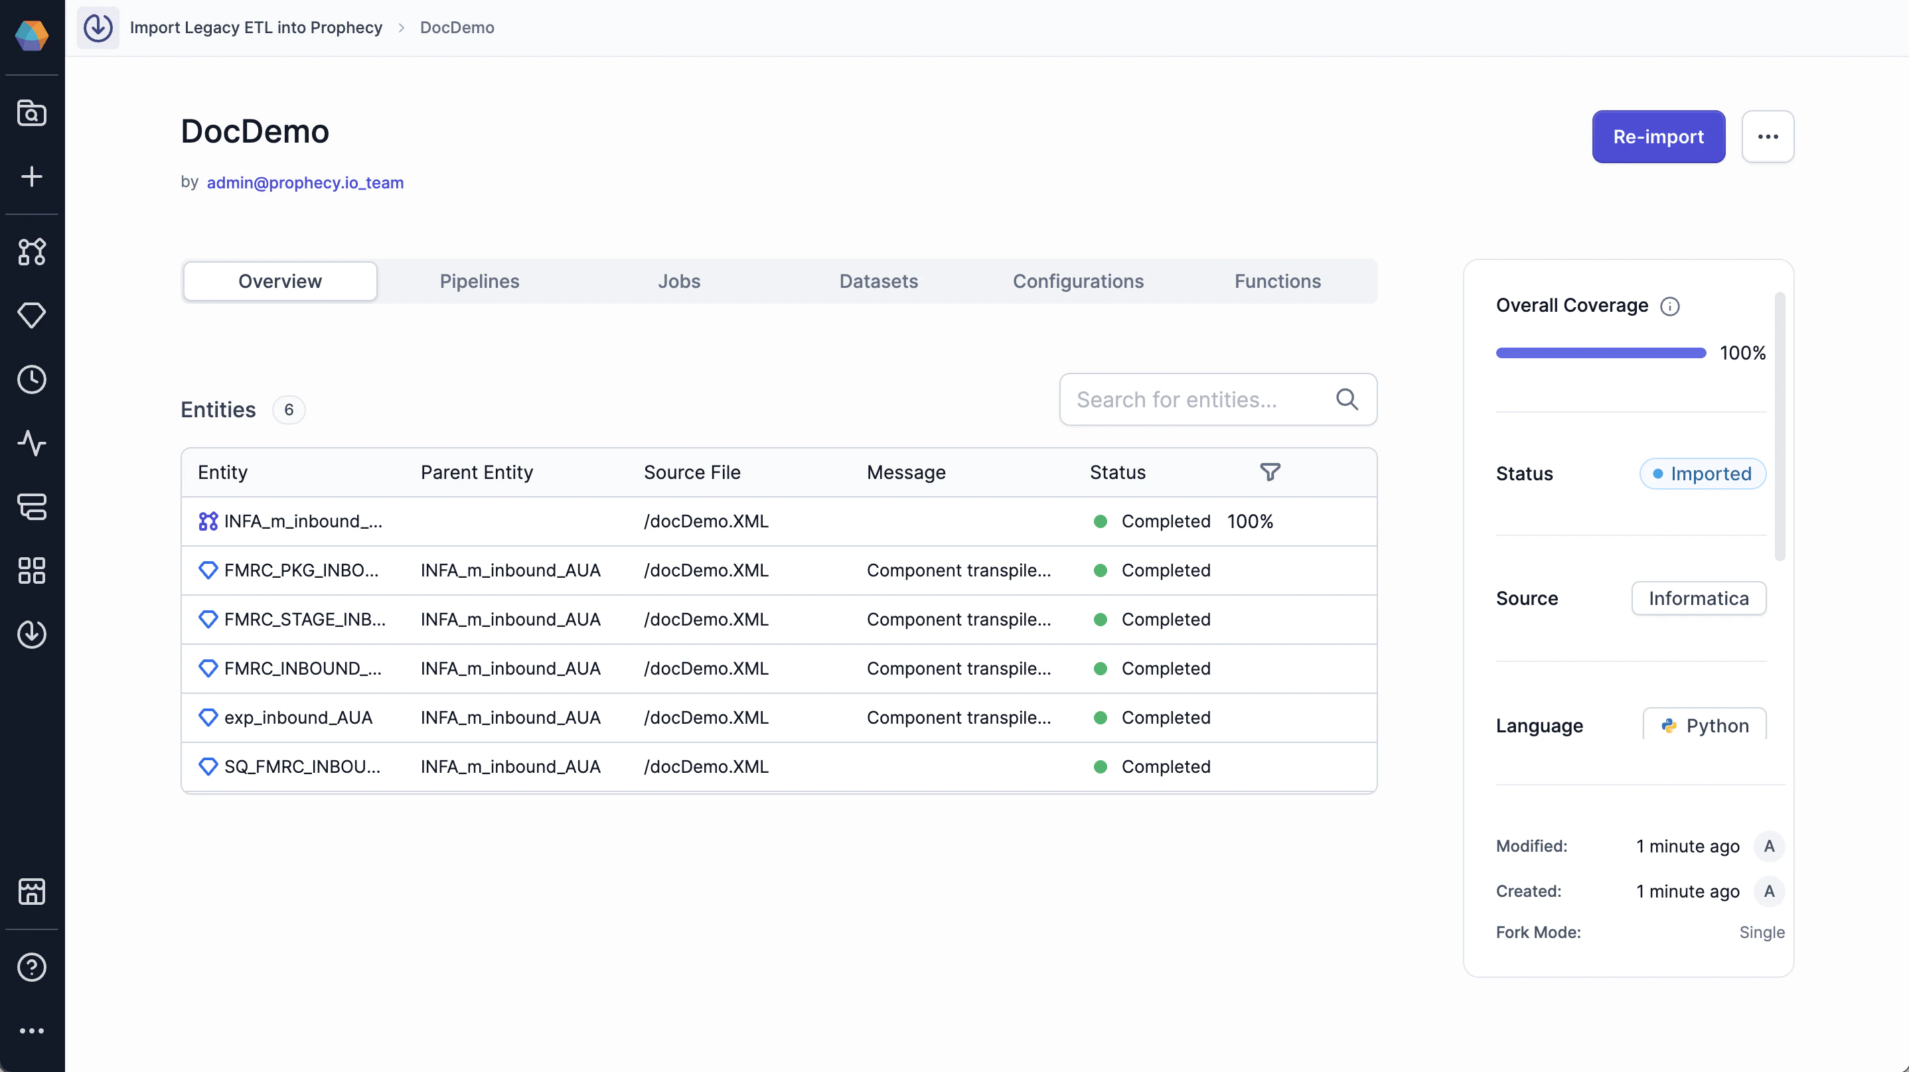Click the Overall Coverage info icon
1909x1072 pixels.
click(x=1669, y=306)
